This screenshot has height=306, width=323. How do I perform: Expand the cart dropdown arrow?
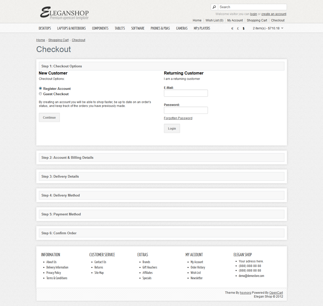[282, 28]
